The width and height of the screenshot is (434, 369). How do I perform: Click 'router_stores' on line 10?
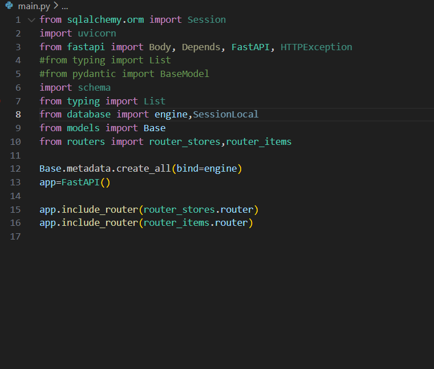click(x=185, y=142)
